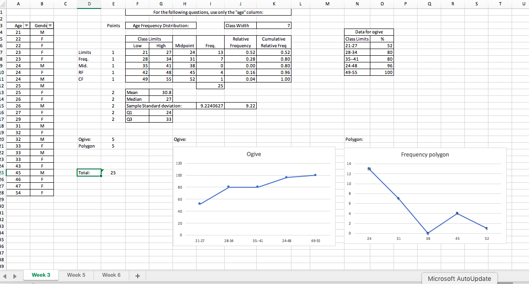
Task: Switch to the Week 5 sheet
Action: 76,275
